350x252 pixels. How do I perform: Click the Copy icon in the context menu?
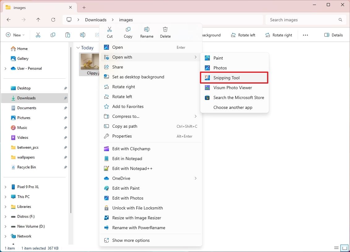click(x=128, y=29)
